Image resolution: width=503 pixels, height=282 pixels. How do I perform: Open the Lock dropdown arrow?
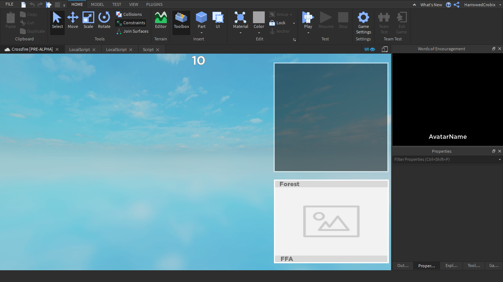coord(294,23)
